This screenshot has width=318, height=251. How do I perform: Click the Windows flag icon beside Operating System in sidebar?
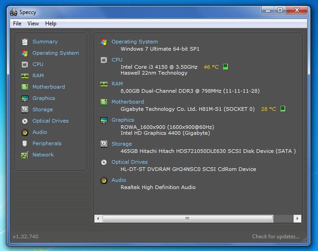[25, 53]
